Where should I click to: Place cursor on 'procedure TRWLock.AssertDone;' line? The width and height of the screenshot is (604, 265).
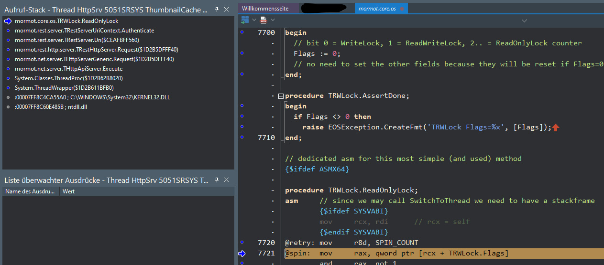[347, 95]
